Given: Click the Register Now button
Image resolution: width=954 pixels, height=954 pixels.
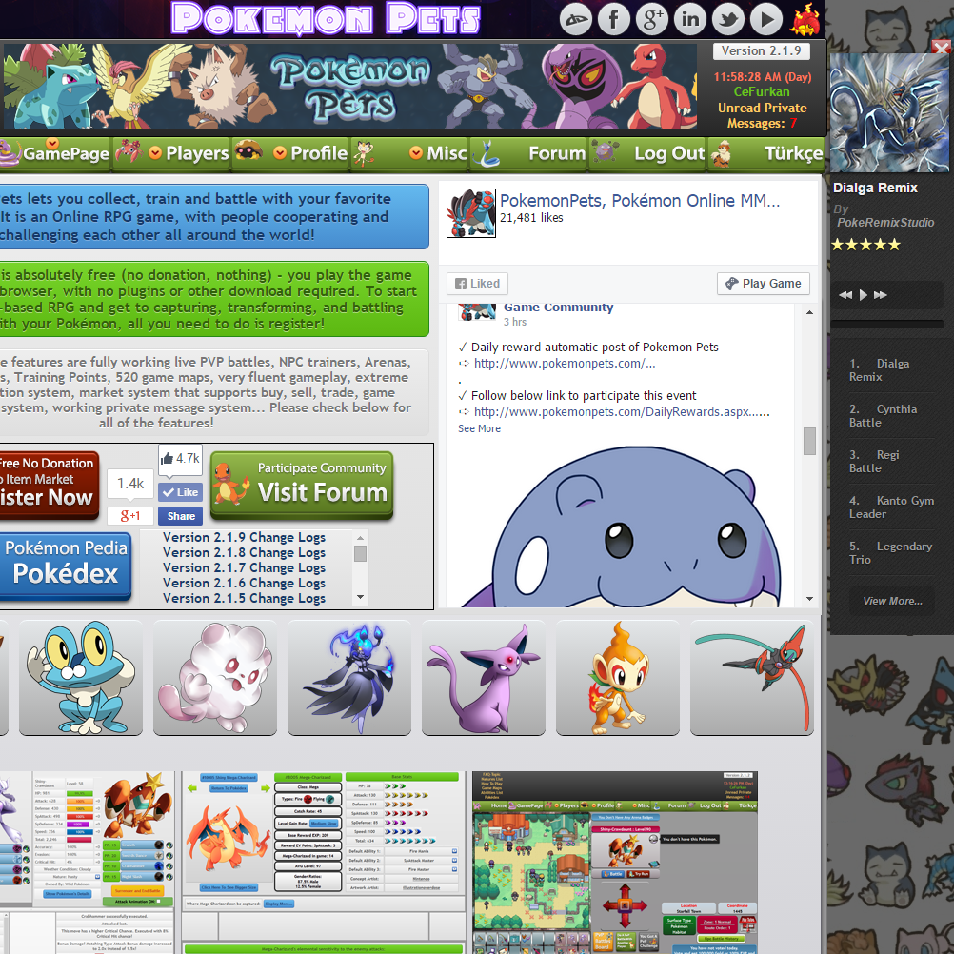Looking at the screenshot, I should pyautogui.click(x=49, y=485).
